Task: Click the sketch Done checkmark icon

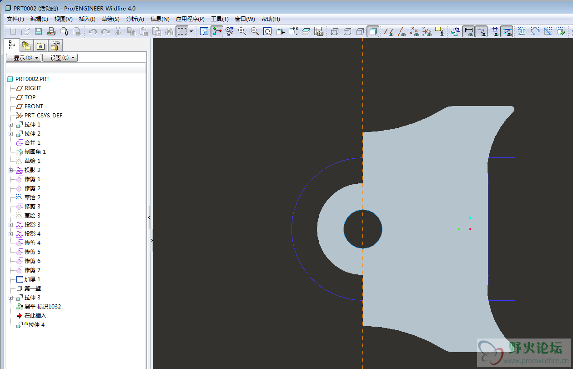Action: tap(561, 31)
